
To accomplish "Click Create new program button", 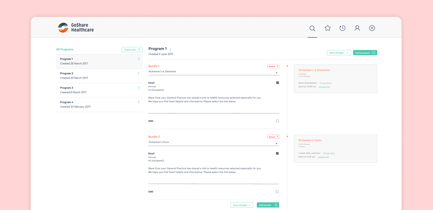I will (132, 50).
